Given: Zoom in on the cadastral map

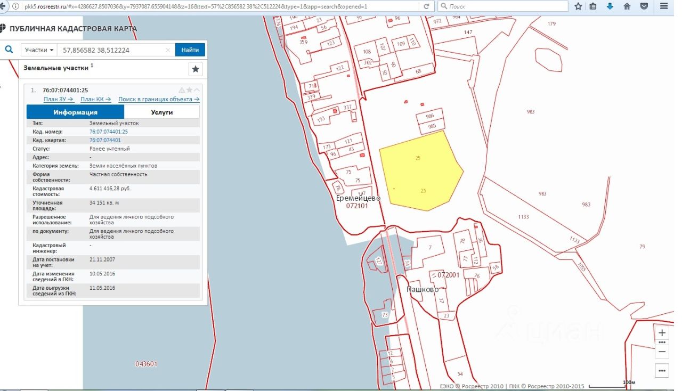Looking at the screenshot, I should click(662, 333).
